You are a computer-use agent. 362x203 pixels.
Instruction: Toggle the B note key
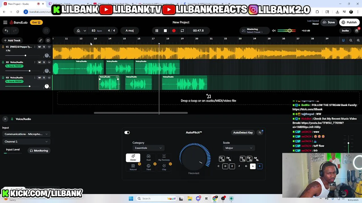click(260, 166)
